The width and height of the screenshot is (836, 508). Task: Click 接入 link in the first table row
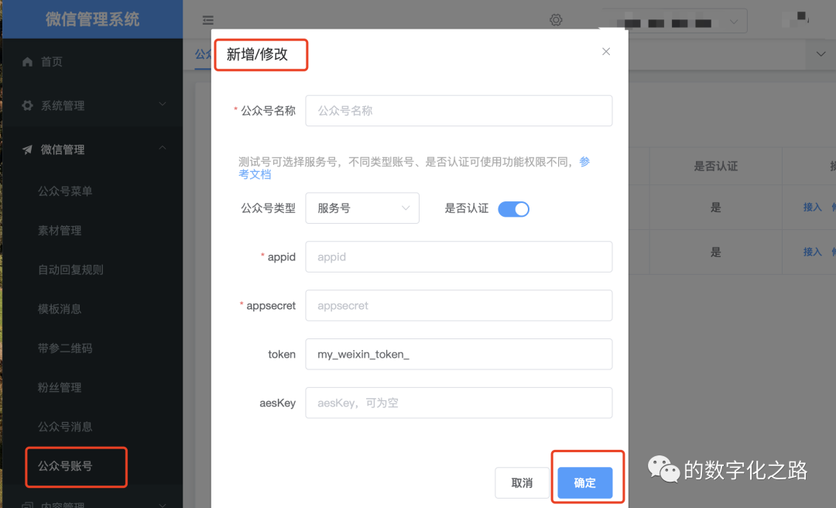(813, 207)
